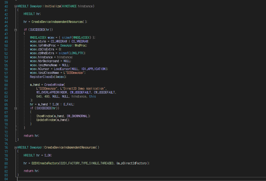Click wcex.cbClsExtra on line 51

coord(42,49)
